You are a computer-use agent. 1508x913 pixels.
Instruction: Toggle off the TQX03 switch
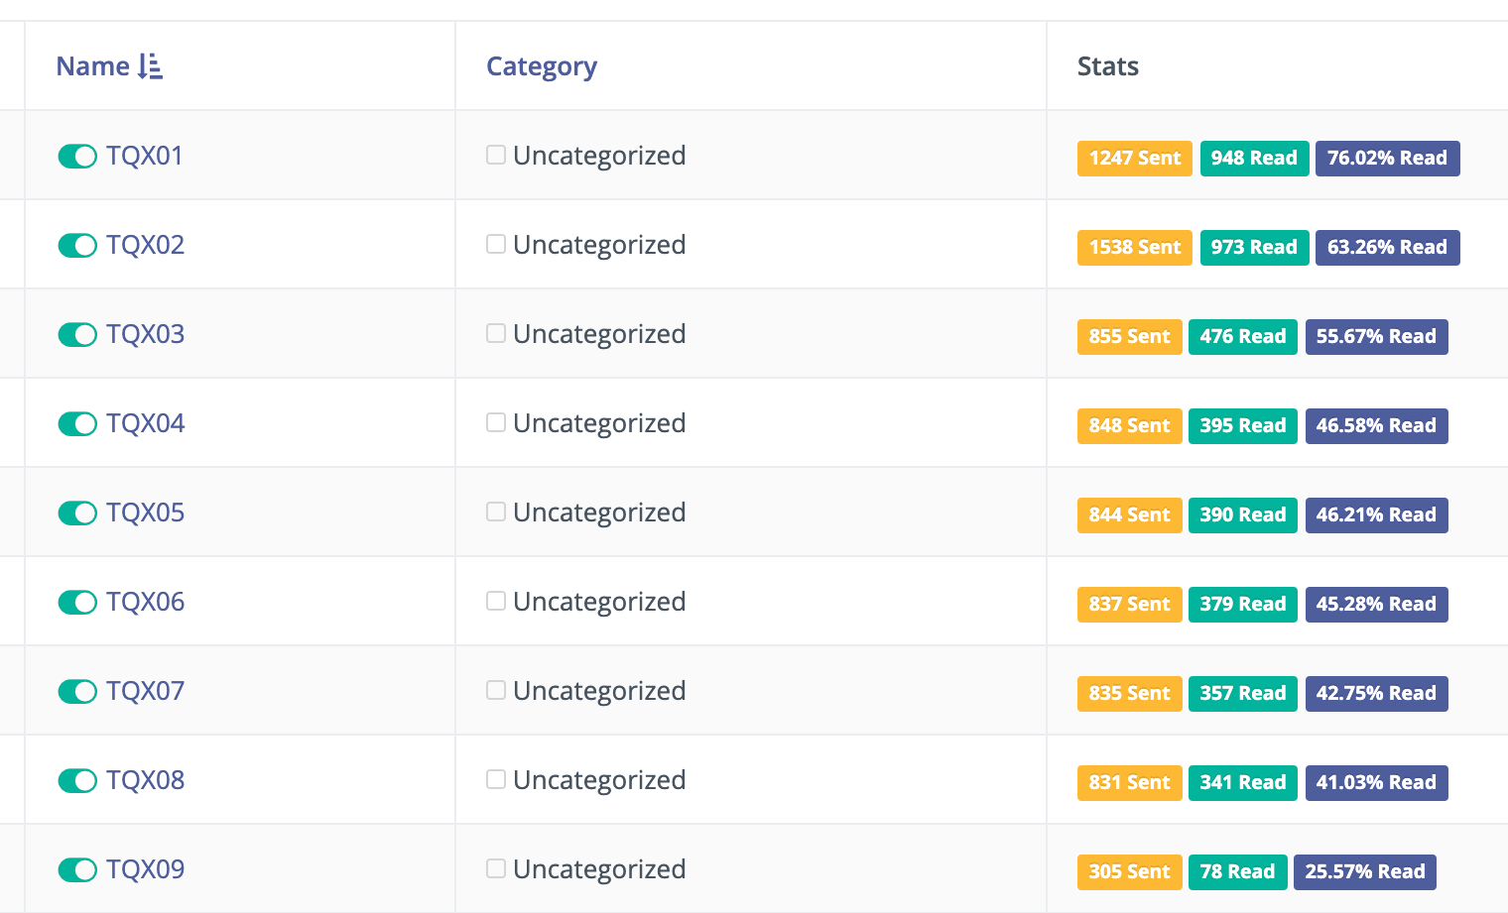[77, 335]
